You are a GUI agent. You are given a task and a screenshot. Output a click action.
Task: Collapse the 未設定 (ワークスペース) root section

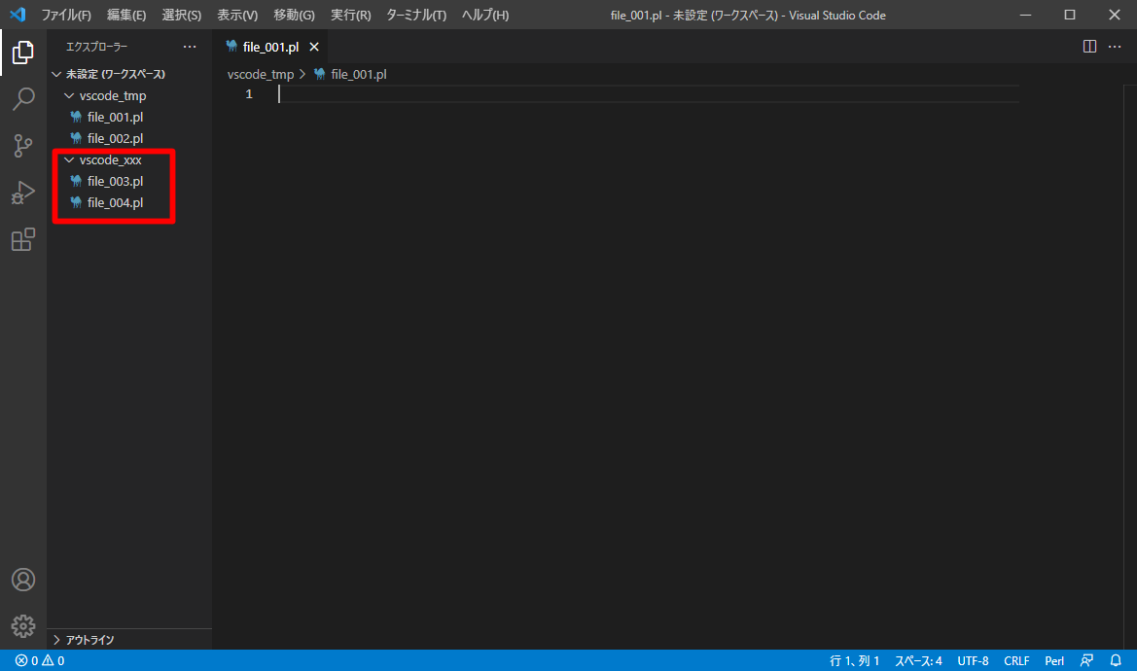(129, 74)
